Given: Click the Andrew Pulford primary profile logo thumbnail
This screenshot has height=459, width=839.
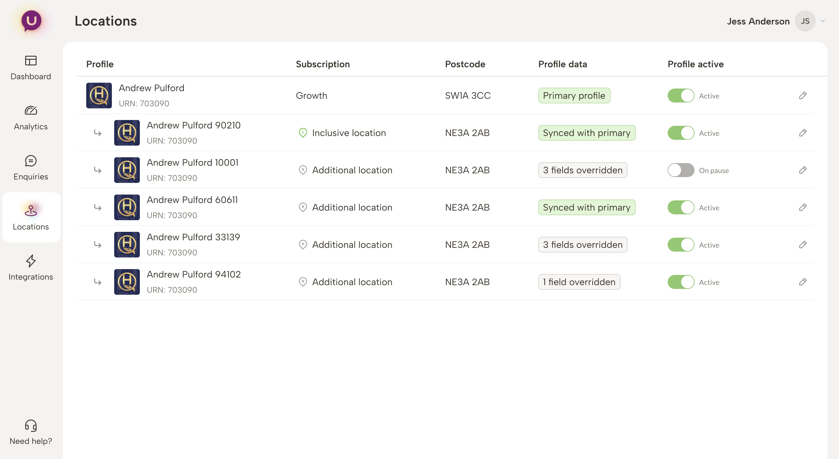Looking at the screenshot, I should pos(99,95).
